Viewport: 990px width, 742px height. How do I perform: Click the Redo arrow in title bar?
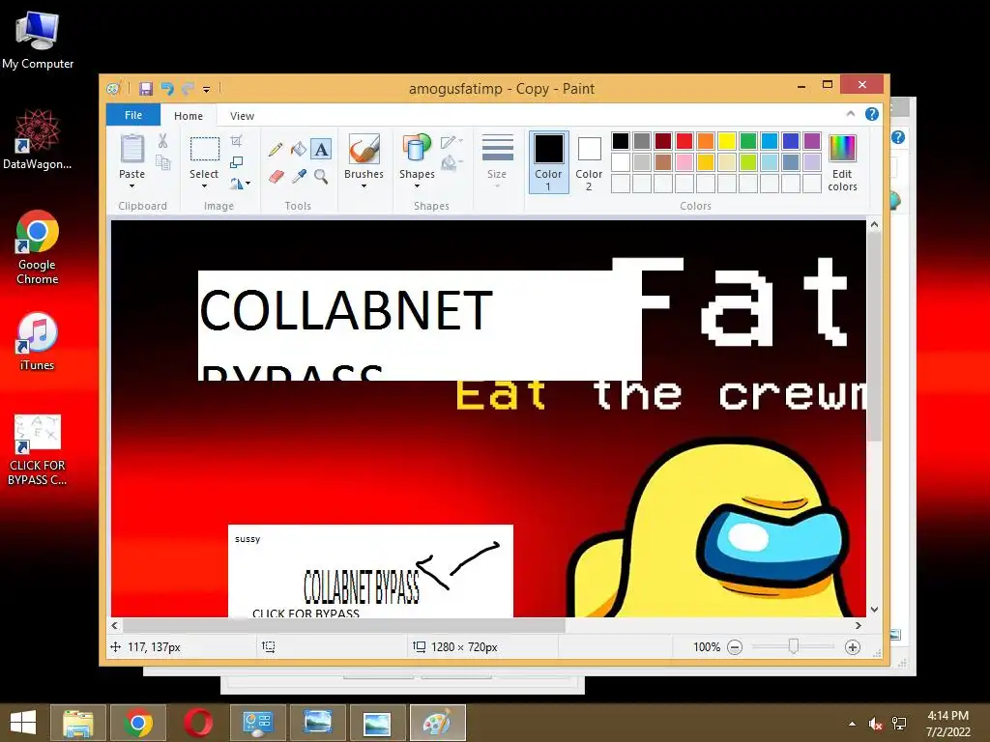188,89
